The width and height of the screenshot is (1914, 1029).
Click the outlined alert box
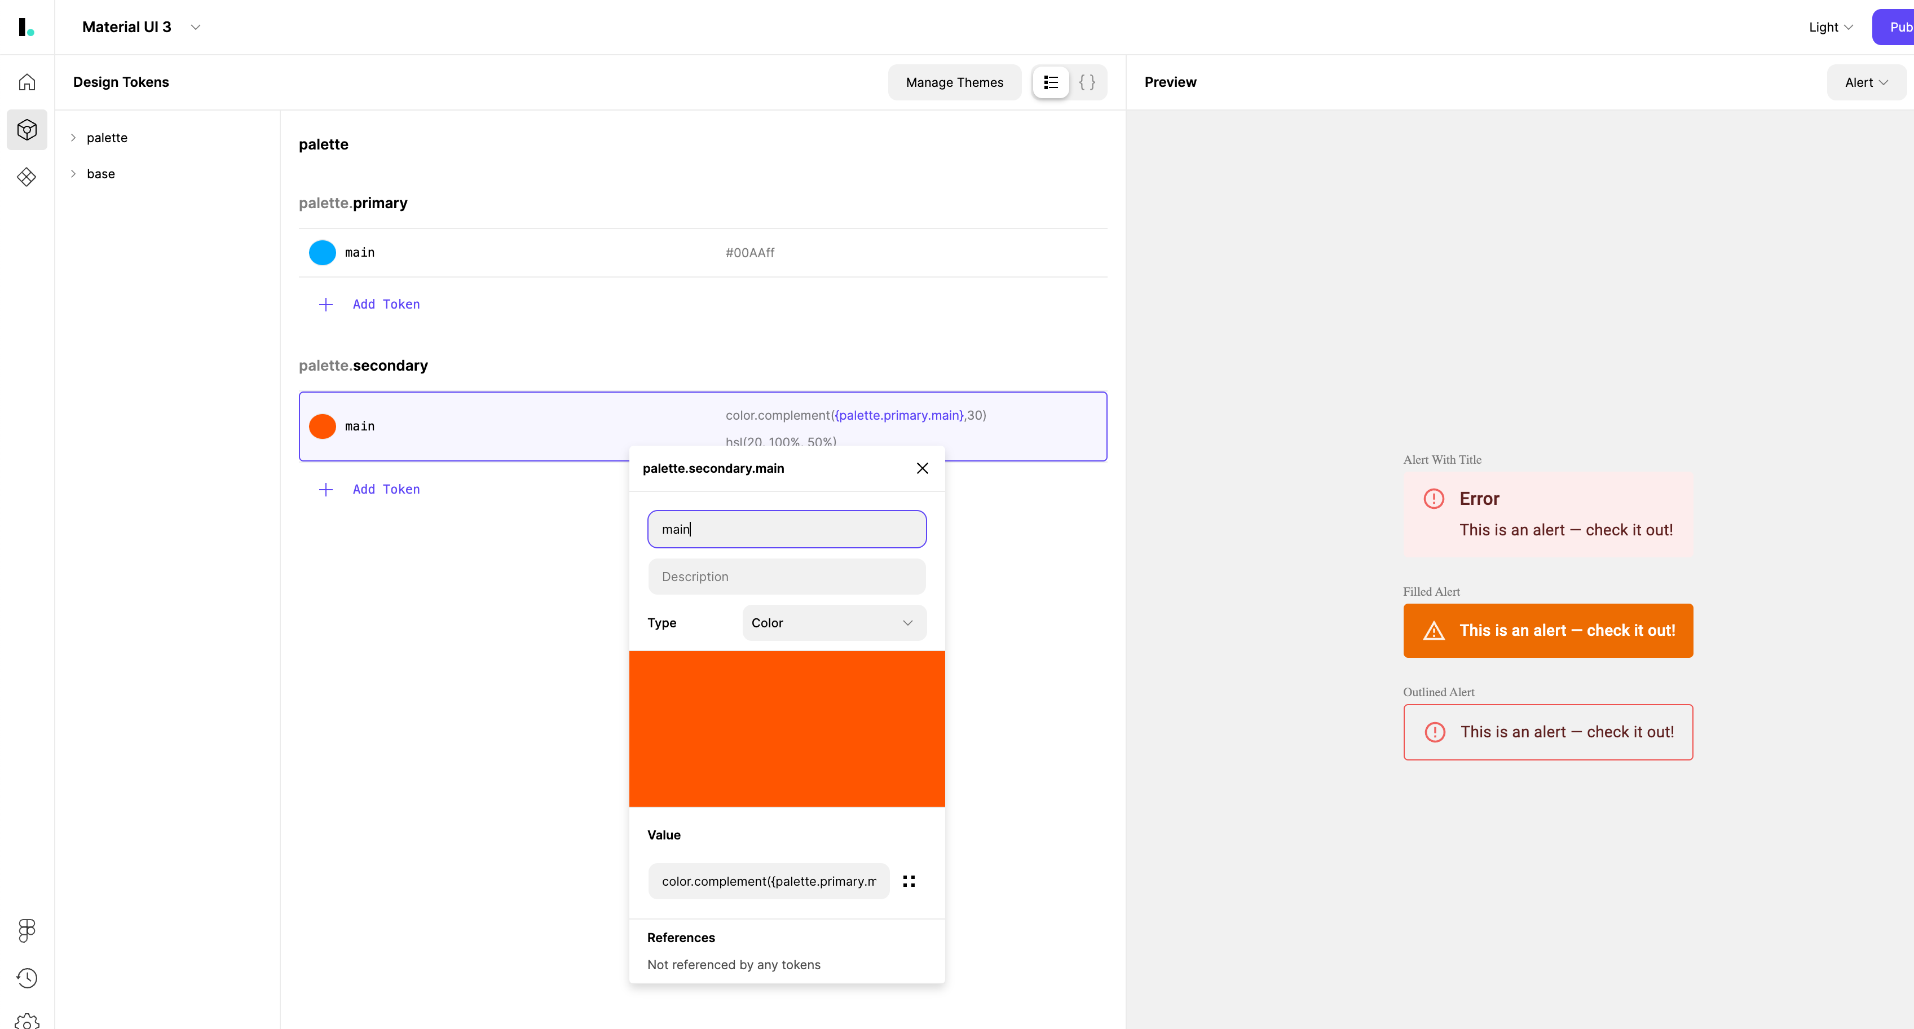pyautogui.click(x=1549, y=732)
